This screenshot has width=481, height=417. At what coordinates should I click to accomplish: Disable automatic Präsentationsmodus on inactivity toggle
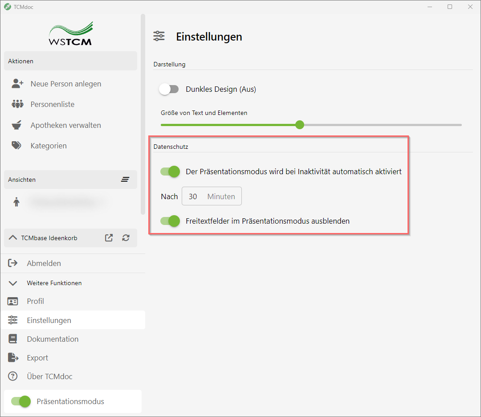point(170,172)
